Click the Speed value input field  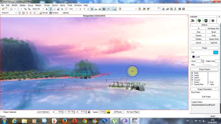coord(102,112)
